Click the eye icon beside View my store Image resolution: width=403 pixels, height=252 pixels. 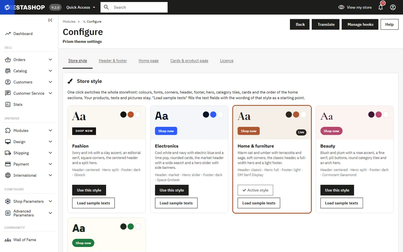[341, 7]
